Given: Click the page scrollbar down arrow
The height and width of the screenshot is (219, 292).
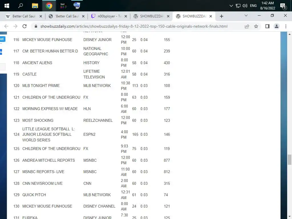Looking at the screenshot, I should (289, 217).
